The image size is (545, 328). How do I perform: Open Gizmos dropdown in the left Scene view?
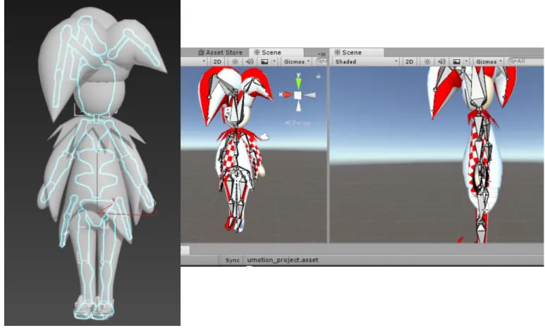(x=296, y=62)
